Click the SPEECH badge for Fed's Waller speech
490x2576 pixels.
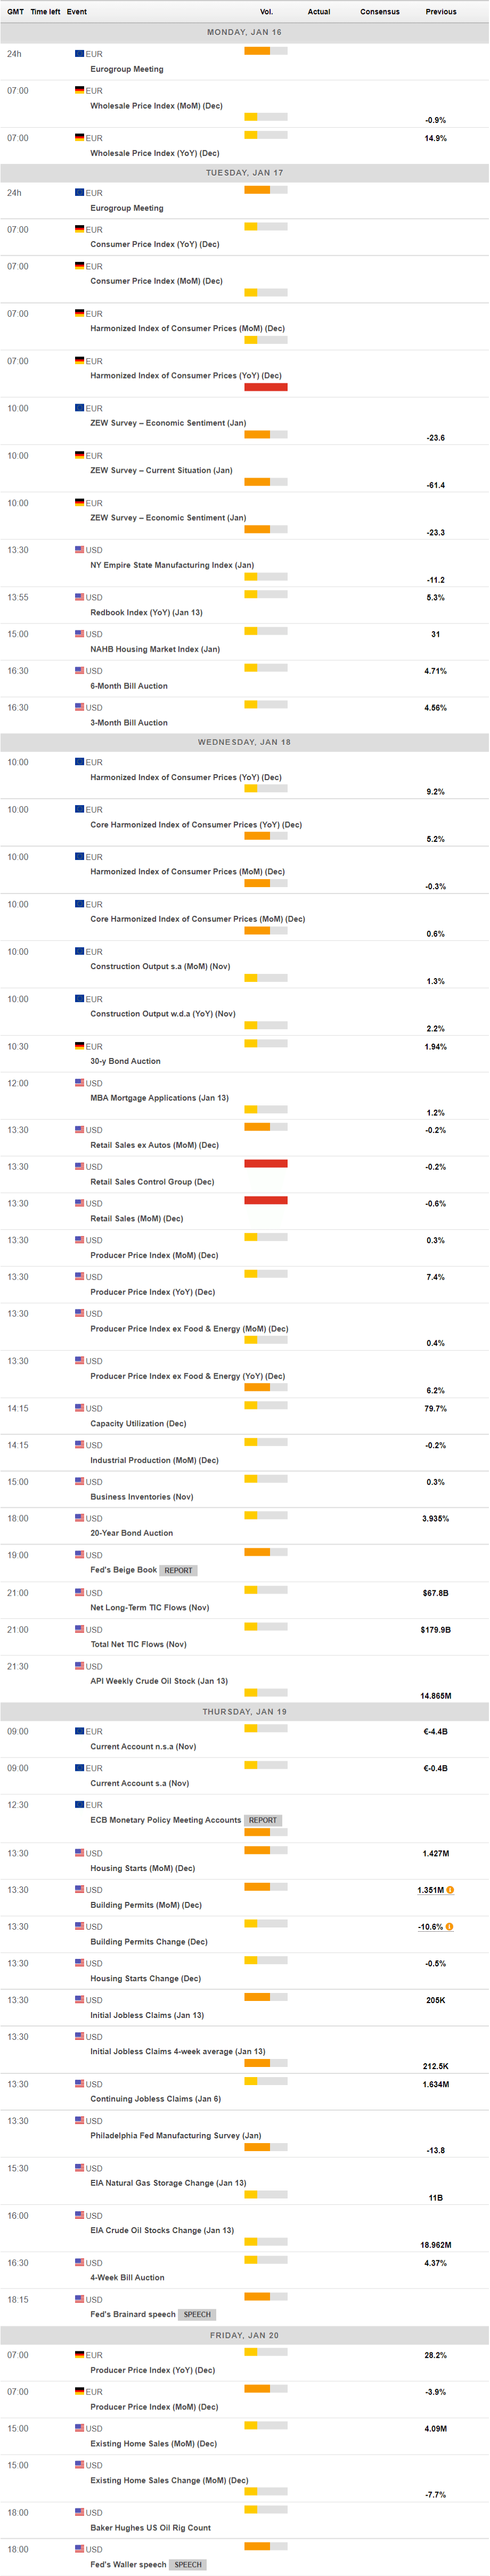tap(188, 2564)
